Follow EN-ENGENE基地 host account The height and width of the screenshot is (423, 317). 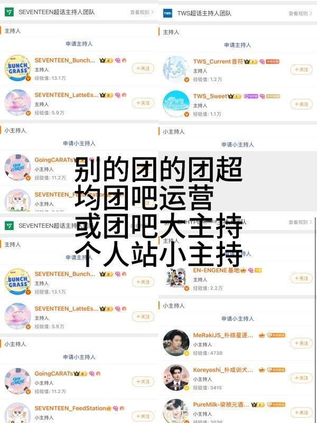(301, 278)
